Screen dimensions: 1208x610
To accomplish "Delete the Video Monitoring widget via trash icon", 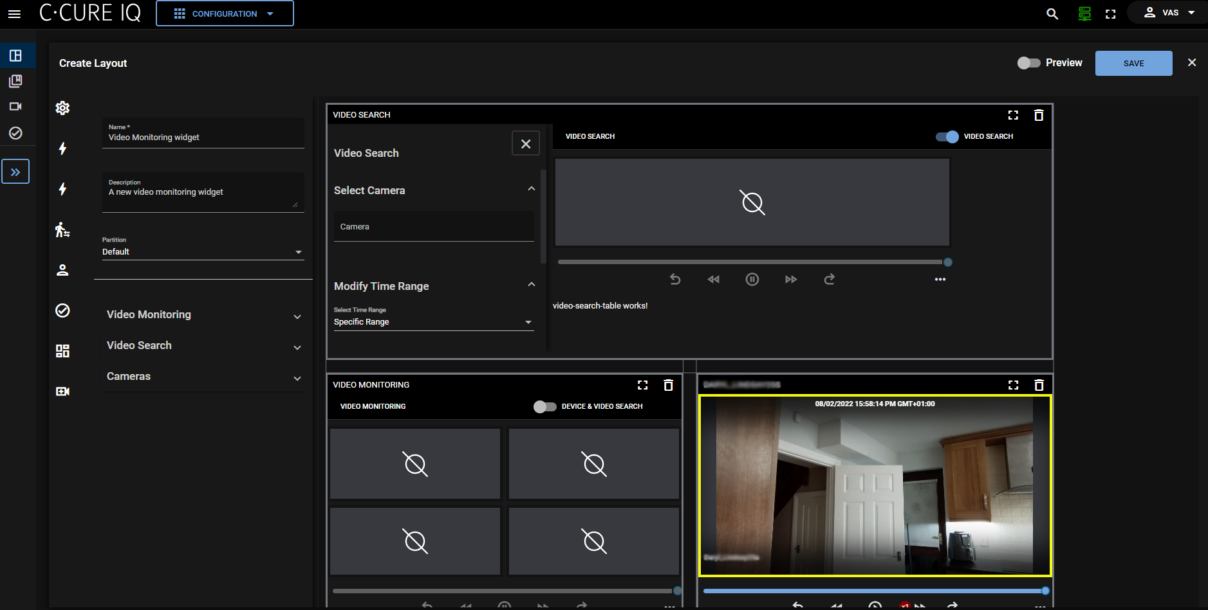I will pyautogui.click(x=668, y=384).
